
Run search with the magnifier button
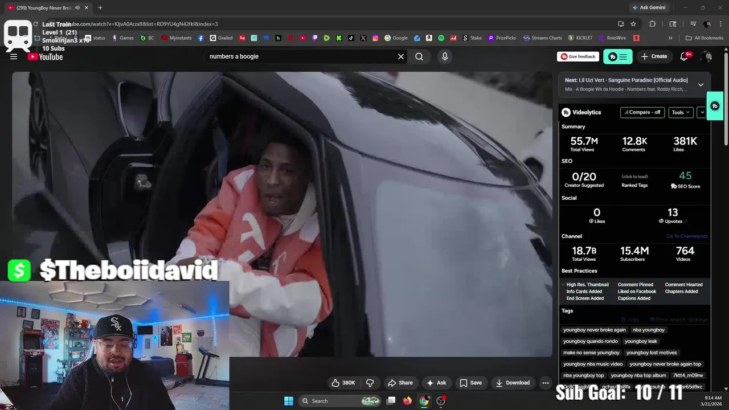(x=419, y=56)
